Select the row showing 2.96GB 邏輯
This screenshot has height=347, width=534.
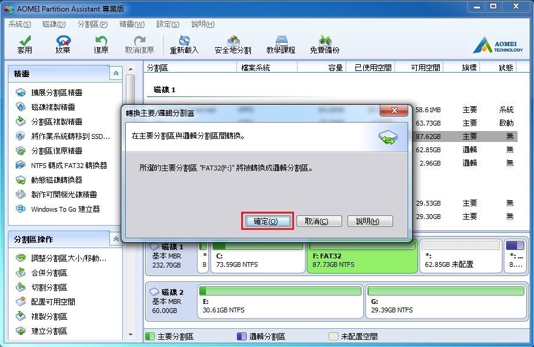click(465, 163)
